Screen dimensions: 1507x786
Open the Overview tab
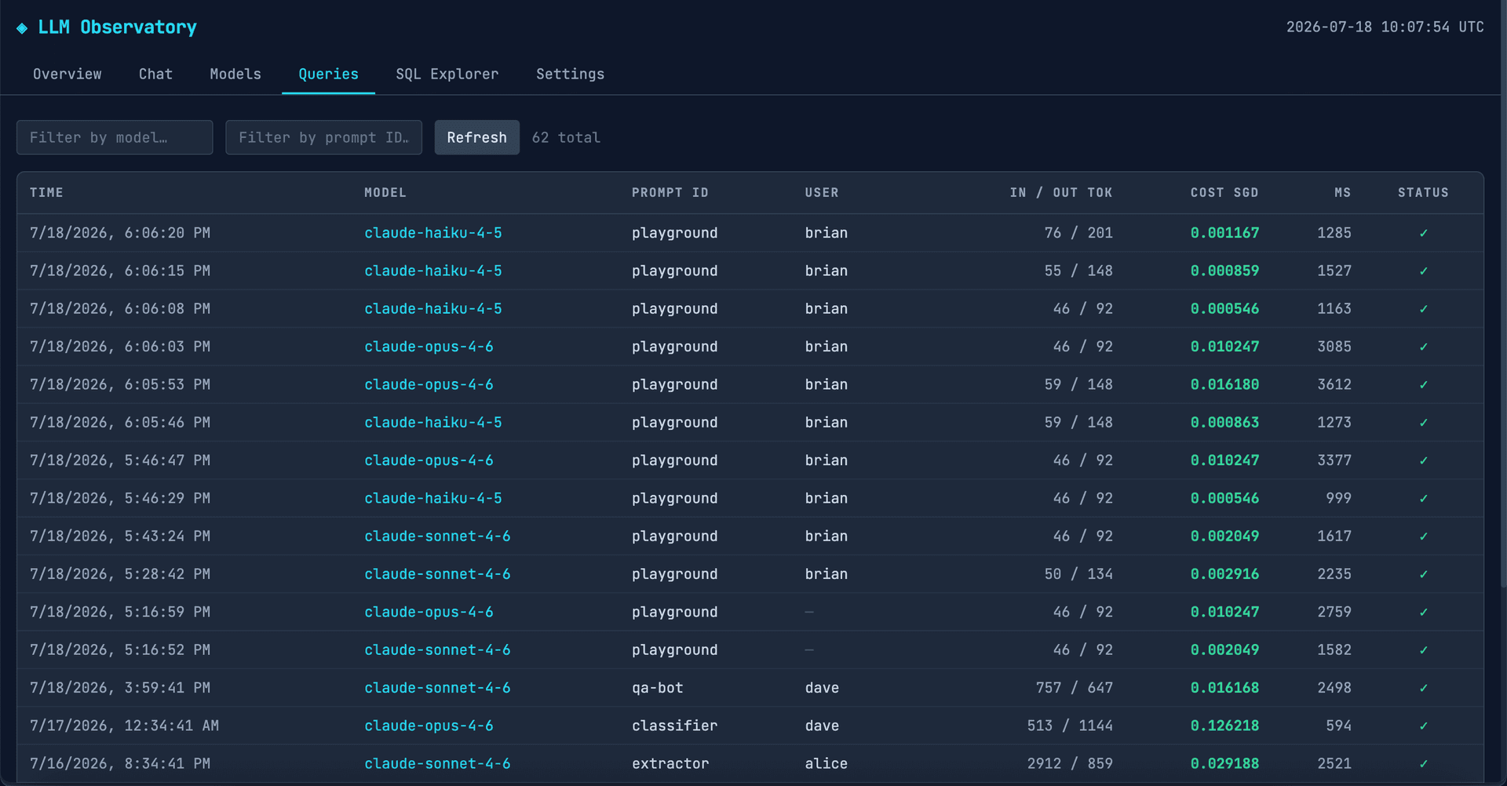pos(68,74)
